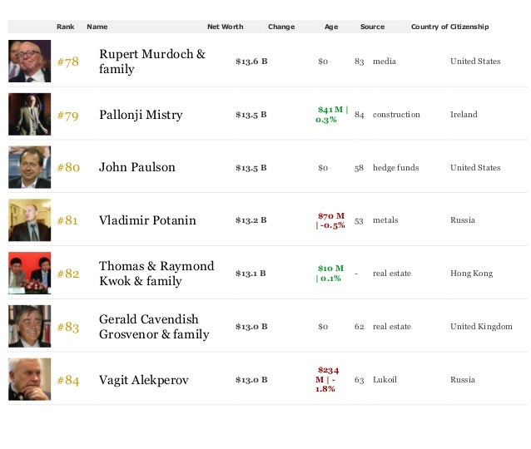Click Gerald Cavendish Grosvenor's photo
The width and height of the screenshot is (531, 449).
[x=29, y=326]
